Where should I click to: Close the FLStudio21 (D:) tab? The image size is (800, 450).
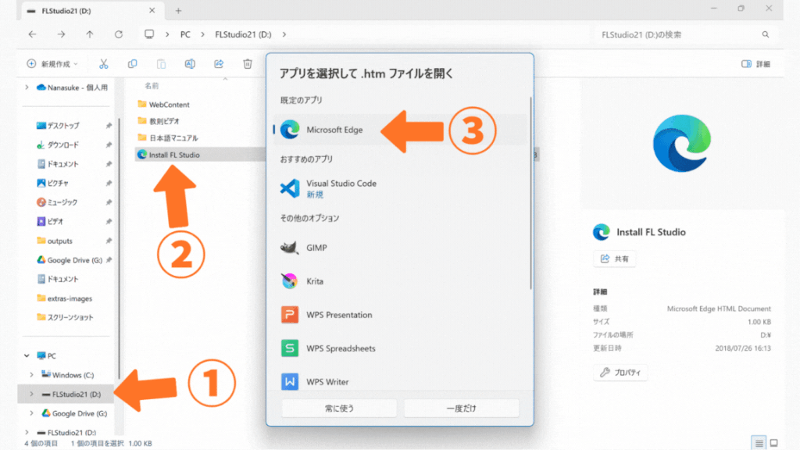[152, 10]
